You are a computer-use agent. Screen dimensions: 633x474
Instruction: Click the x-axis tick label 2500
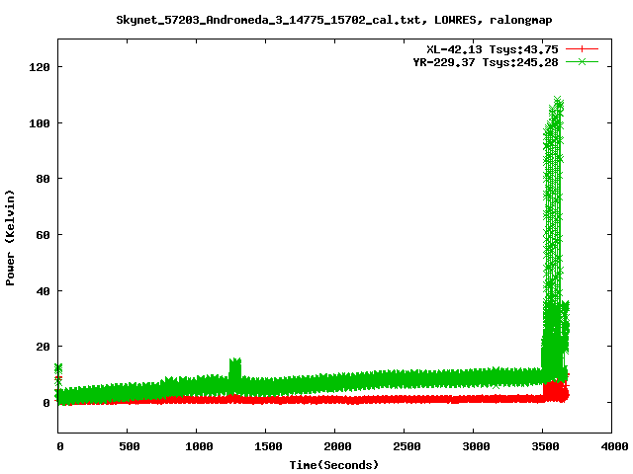[x=407, y=446]
